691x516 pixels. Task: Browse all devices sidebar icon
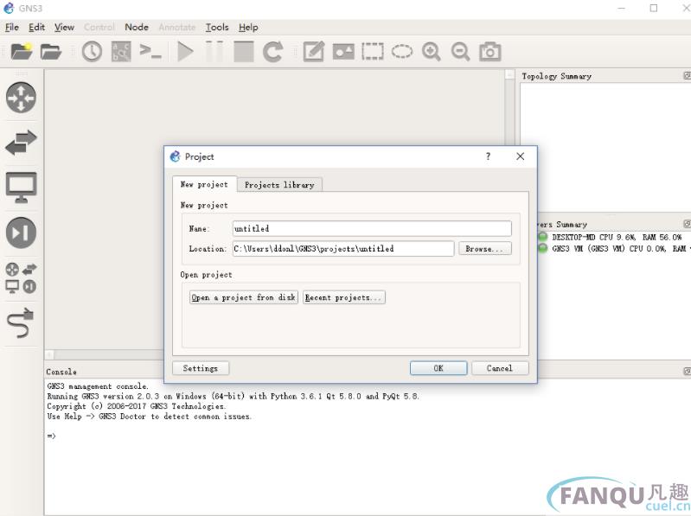(21, 277)
